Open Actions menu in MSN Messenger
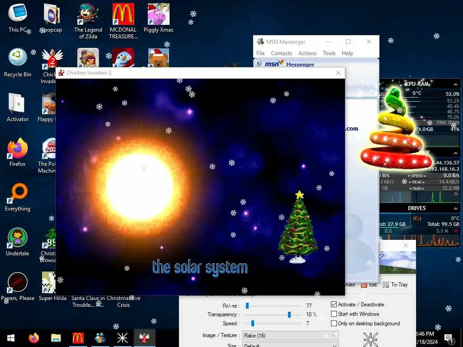The height and width of the screenshot is (347, 463). [307, 53]
